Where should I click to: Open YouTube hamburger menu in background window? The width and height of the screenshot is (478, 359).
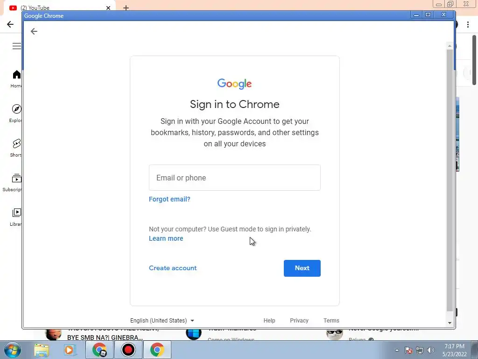pos(17,46)
